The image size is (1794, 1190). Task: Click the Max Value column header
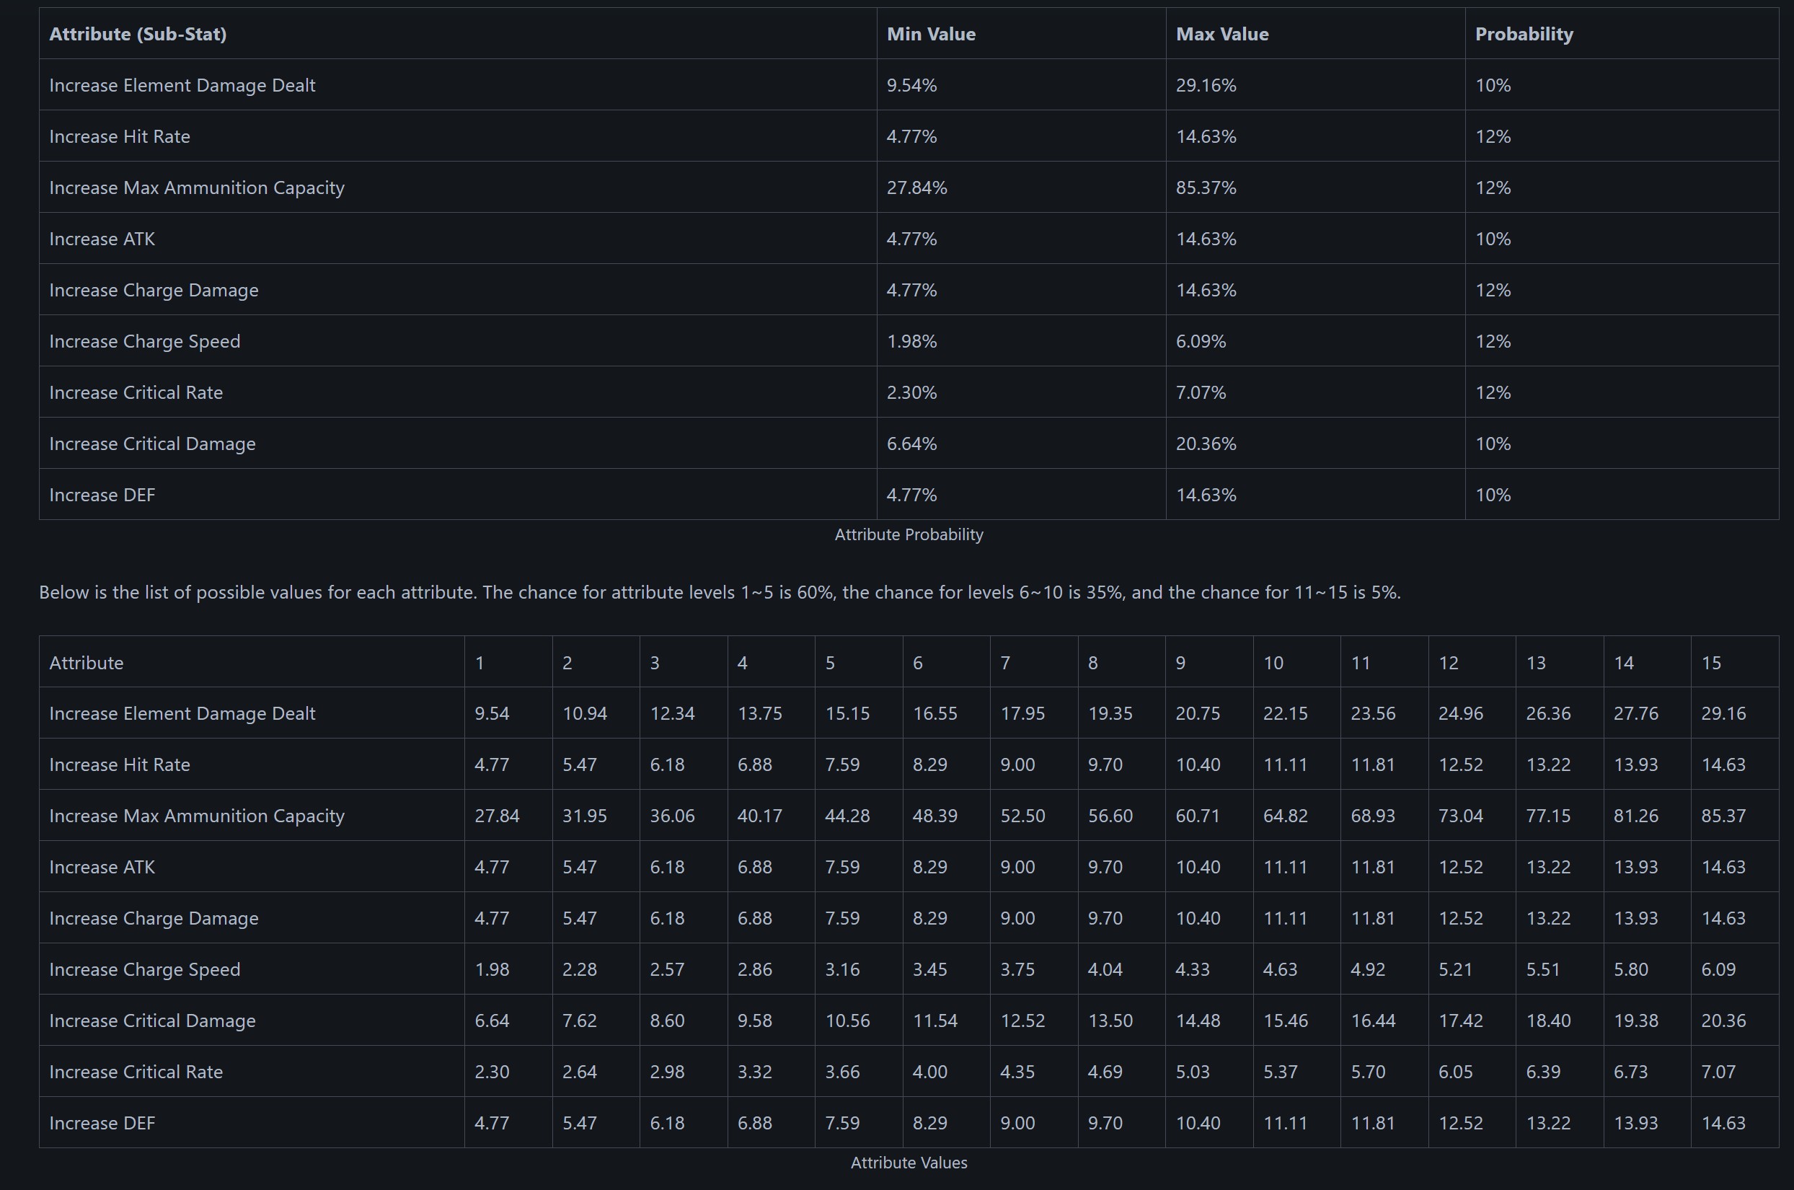tap(1221, 34)
